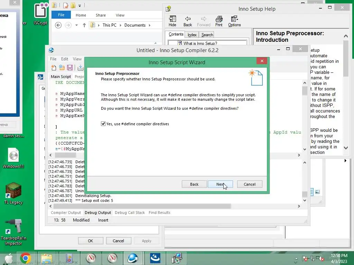Click the Help topic vertical scrollbar thumb

point(346,59)
